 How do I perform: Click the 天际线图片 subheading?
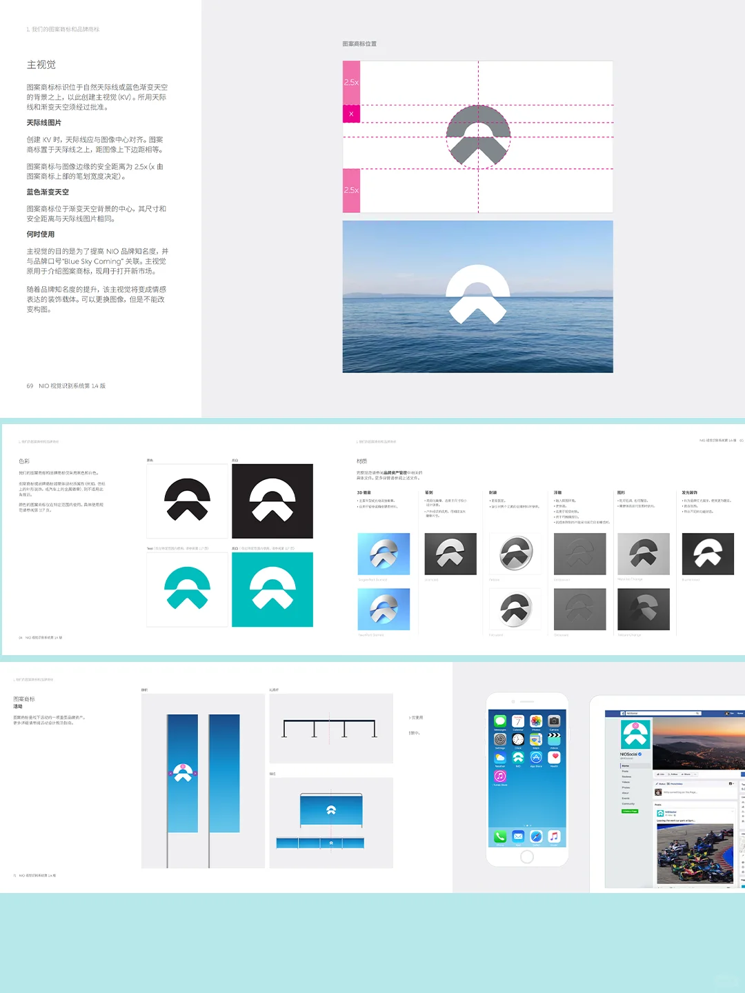44,123
